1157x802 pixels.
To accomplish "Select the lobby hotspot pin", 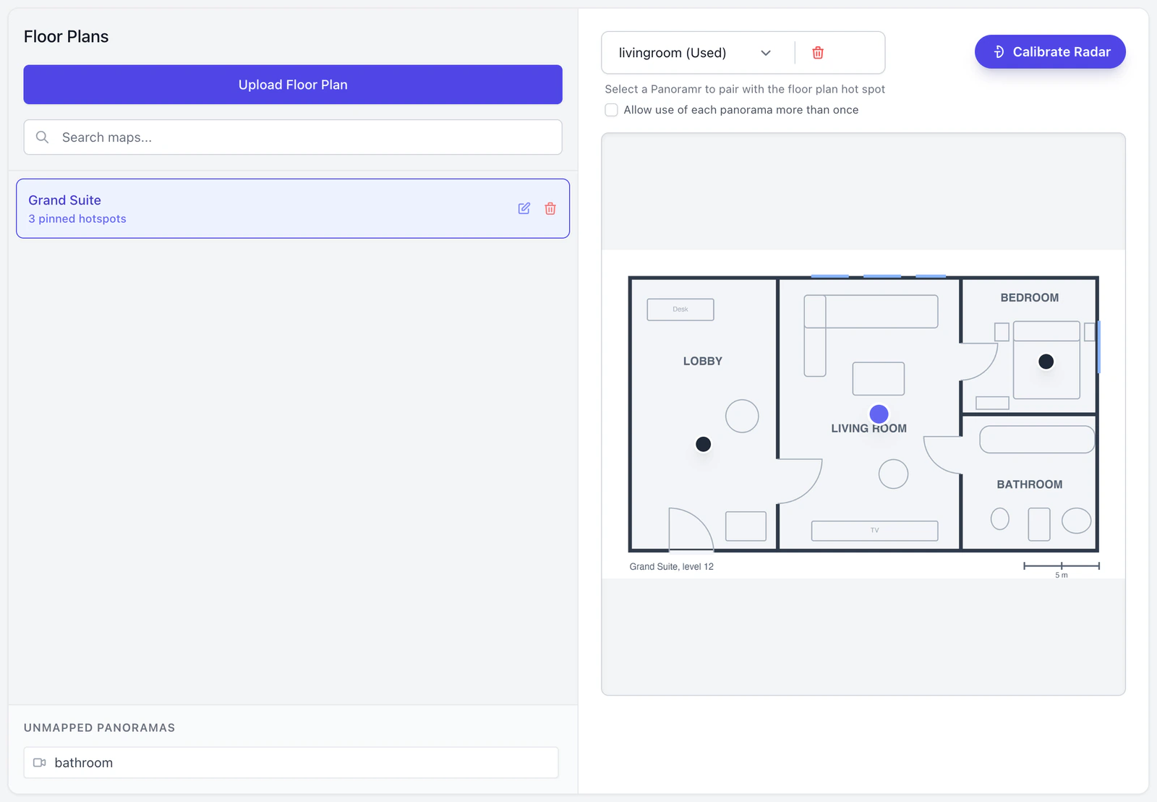I will point(703,444).
